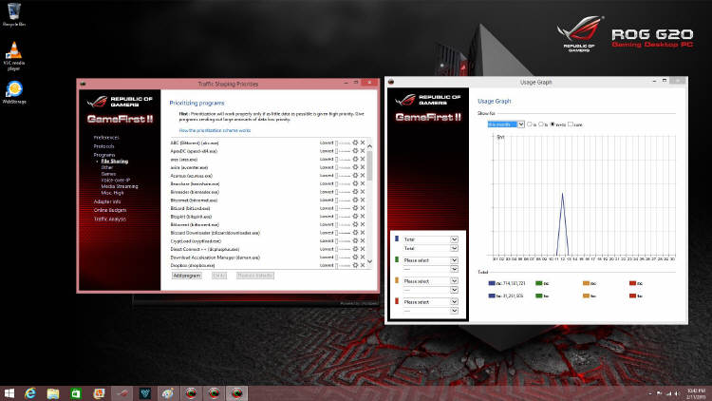Remove ABC (BitTorrent) entry via X icon
Screen dimensions: 712x401
[x=363, y=143]
